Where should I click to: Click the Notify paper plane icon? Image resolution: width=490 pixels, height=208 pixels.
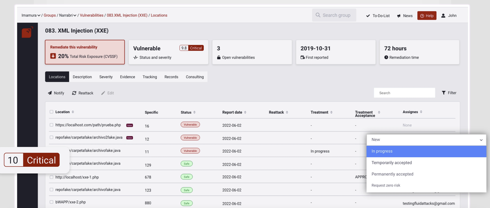pyautogui.click(x=49, y=93)
